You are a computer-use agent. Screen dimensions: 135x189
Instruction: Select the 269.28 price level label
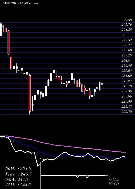[x=126, y=55]
